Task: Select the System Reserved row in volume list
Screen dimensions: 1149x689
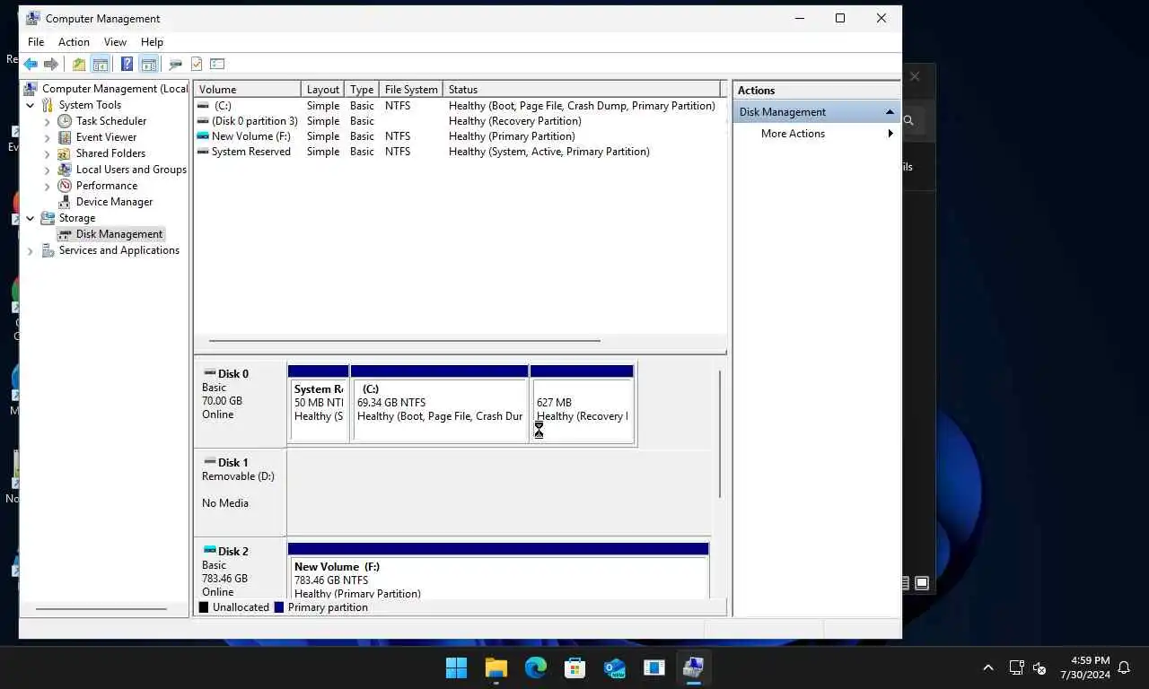Action: pos(459,152)
